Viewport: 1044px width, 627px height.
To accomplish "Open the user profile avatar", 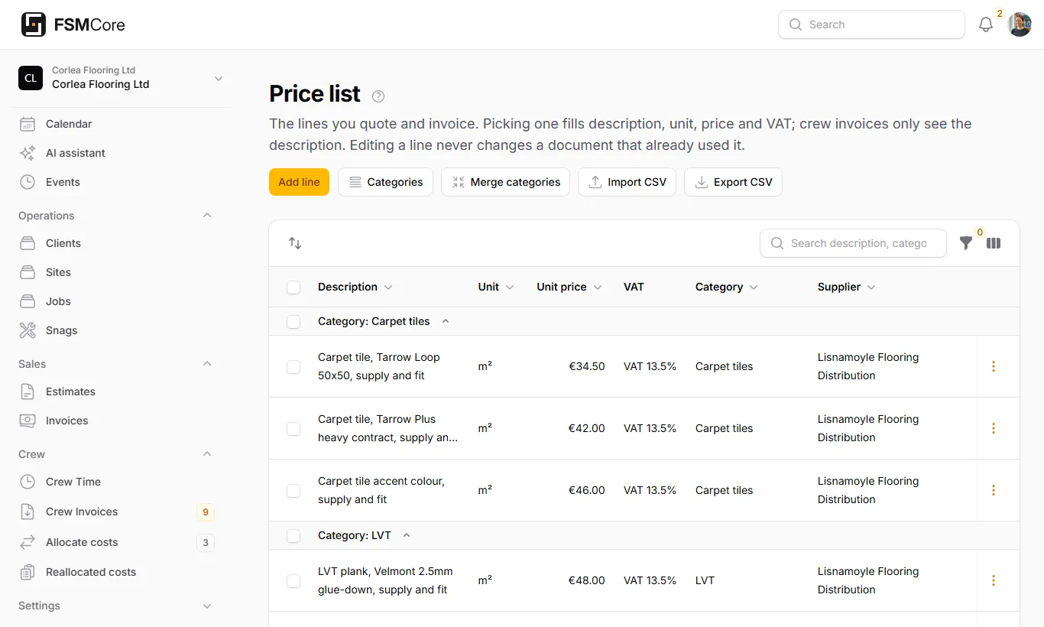I will click(x=1020, y=24).
